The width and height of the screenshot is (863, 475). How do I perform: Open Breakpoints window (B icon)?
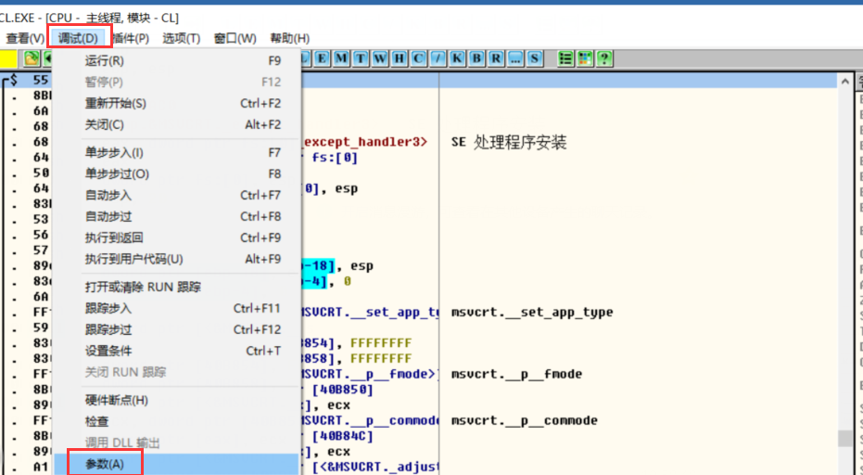pos(476,58)
